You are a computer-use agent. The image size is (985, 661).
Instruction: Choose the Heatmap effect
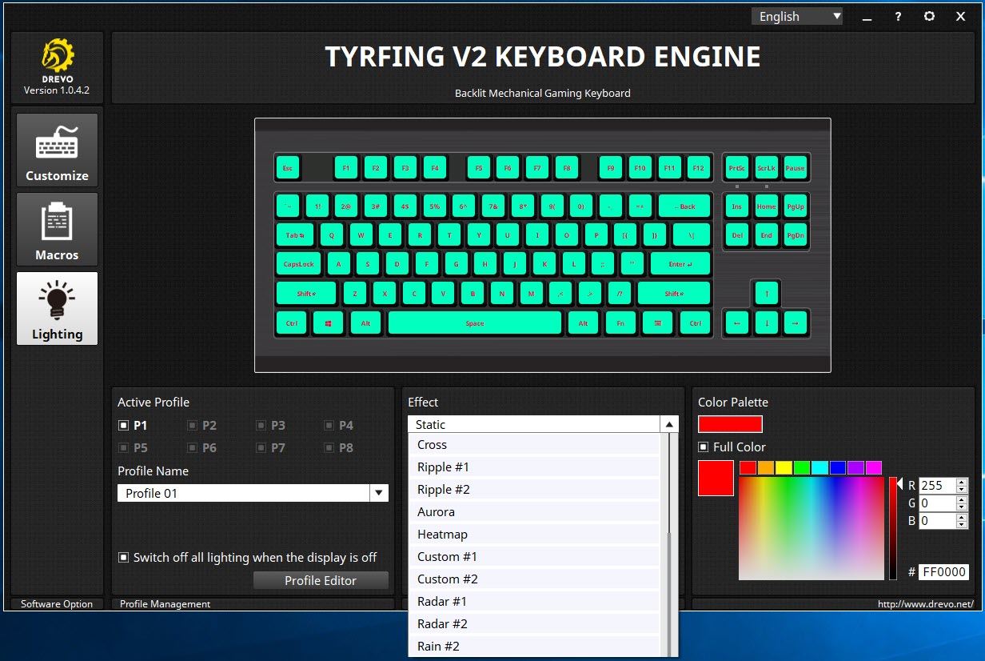click(x=534, y=535)
